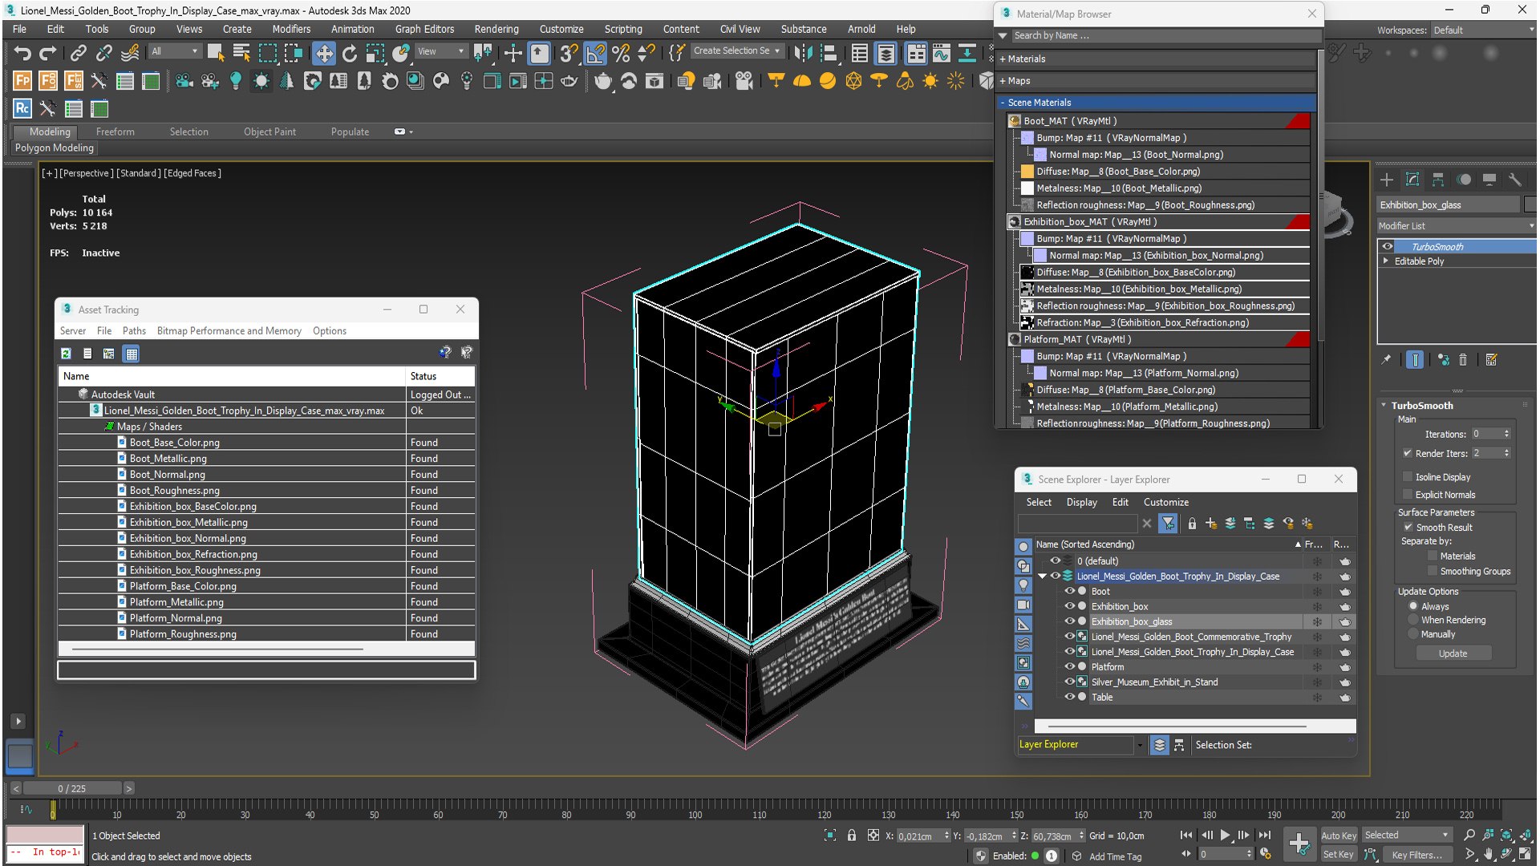
Task: Jump to the animation start
Action: (x=1186, y=836)
